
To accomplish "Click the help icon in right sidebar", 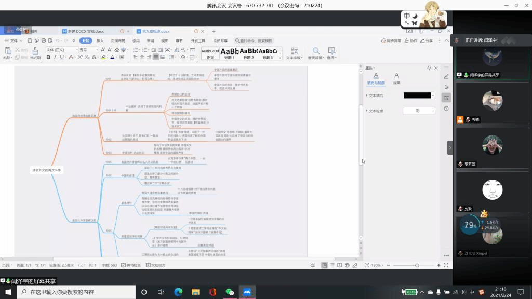I will [446, 108].
